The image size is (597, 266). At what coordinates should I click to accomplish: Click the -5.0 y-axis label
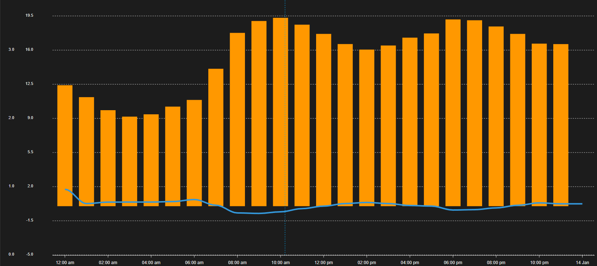[30, 254]
